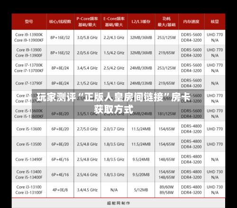
Task: Click the 2.7/5.0 GHz P-Core value
Action: 87,129
